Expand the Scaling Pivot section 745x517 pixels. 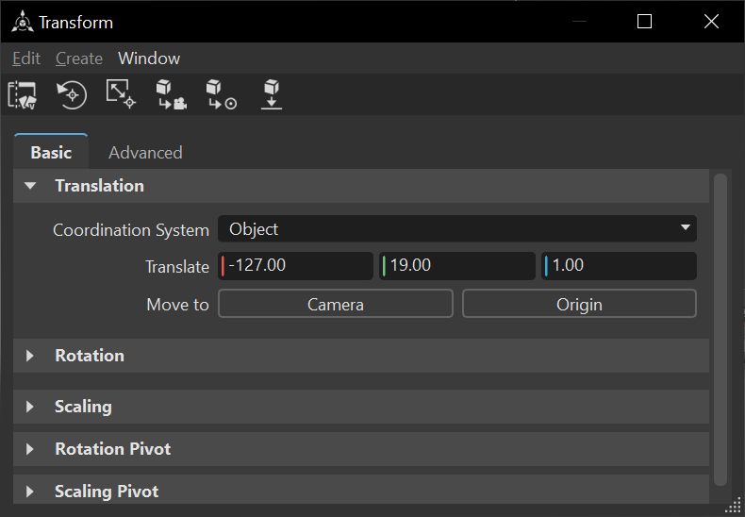[361, 491]
